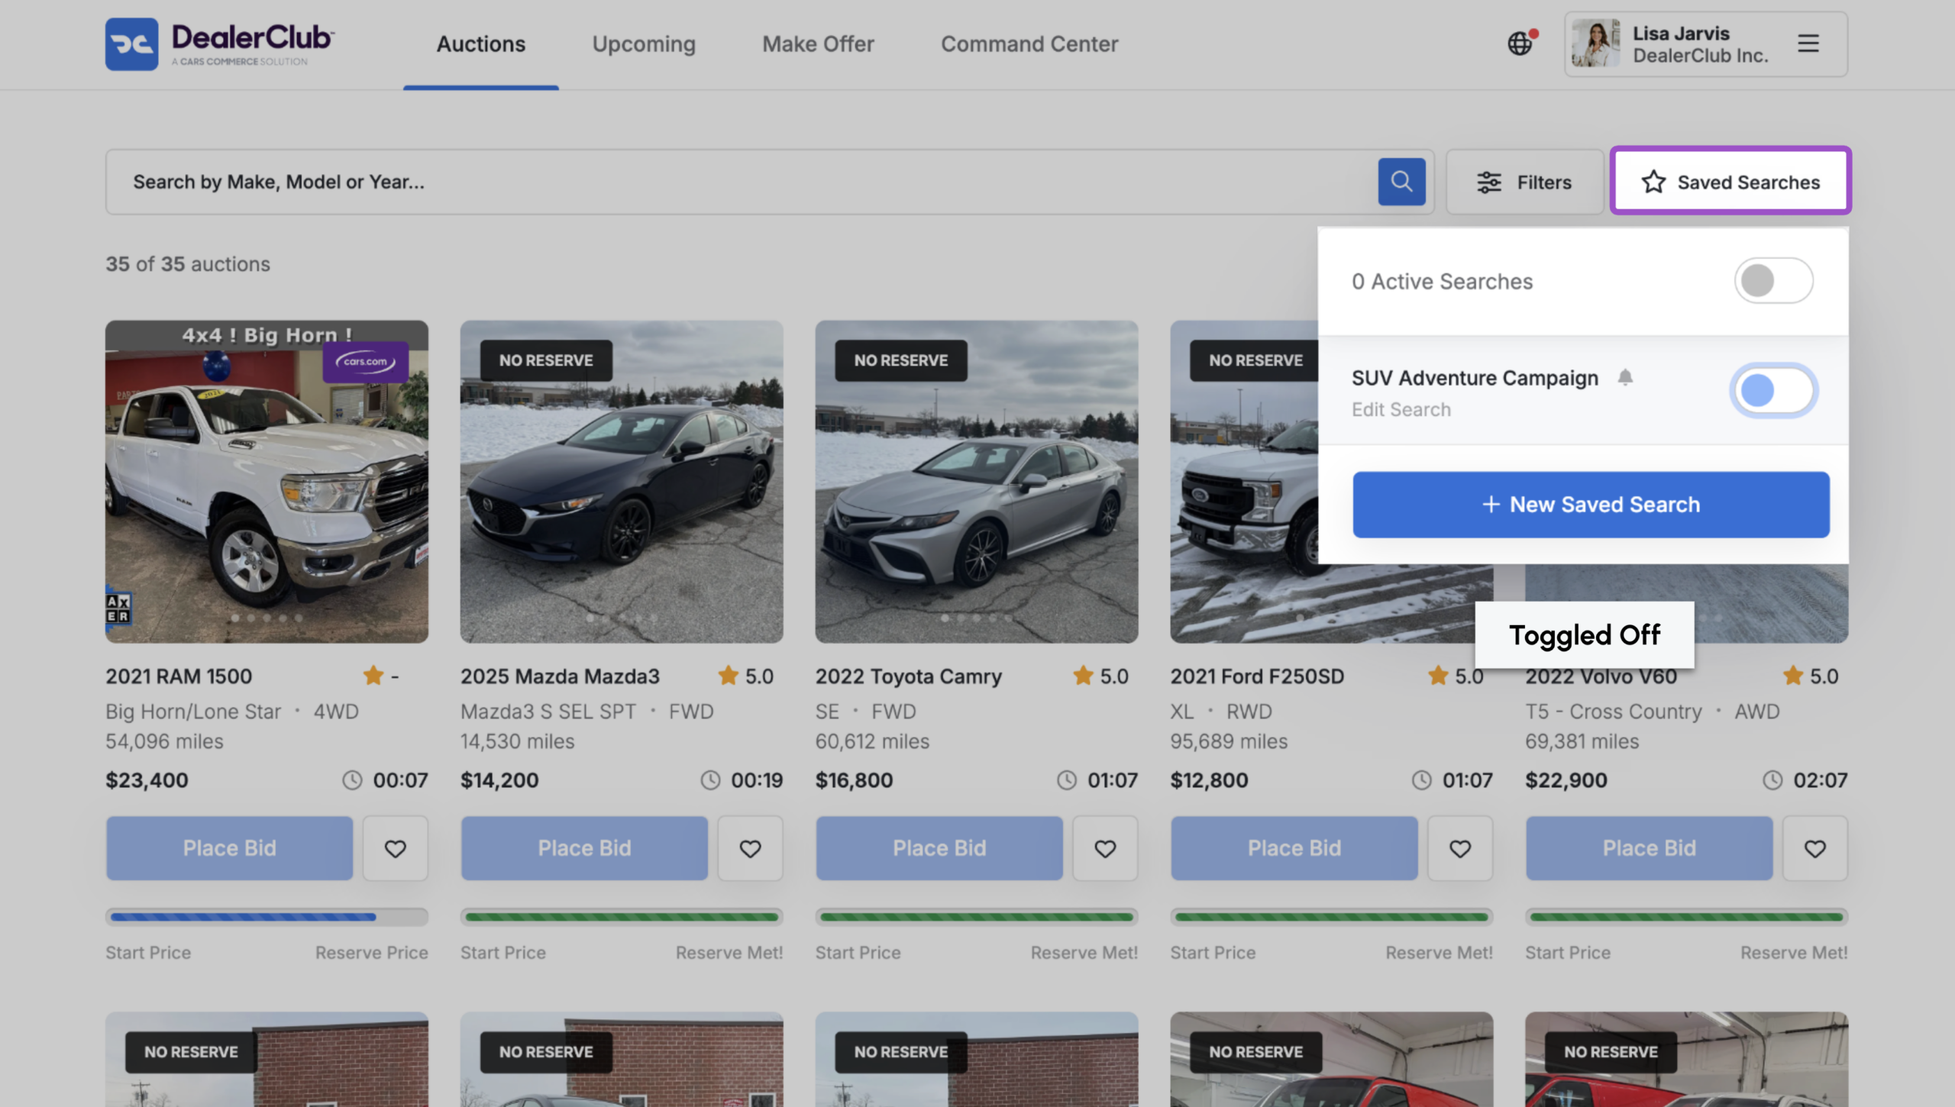1955x1107 pixels.
Task: Click the star icon on RAM 1500
Action: click(x=373, y=675)
